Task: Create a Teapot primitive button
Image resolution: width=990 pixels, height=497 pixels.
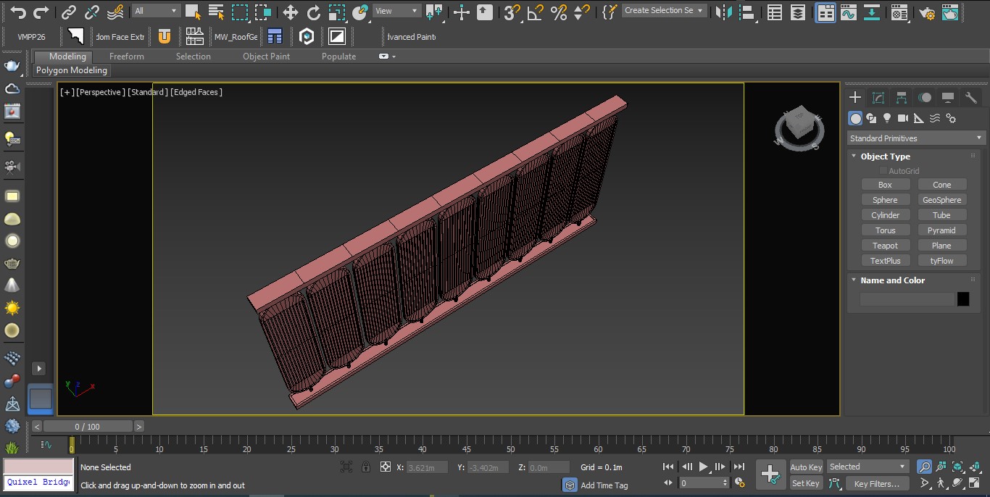Action: [885, 246]
